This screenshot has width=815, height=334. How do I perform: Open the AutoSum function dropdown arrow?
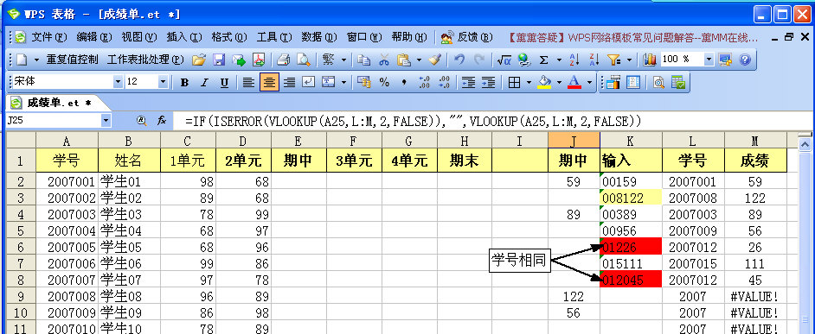[559, 60]
